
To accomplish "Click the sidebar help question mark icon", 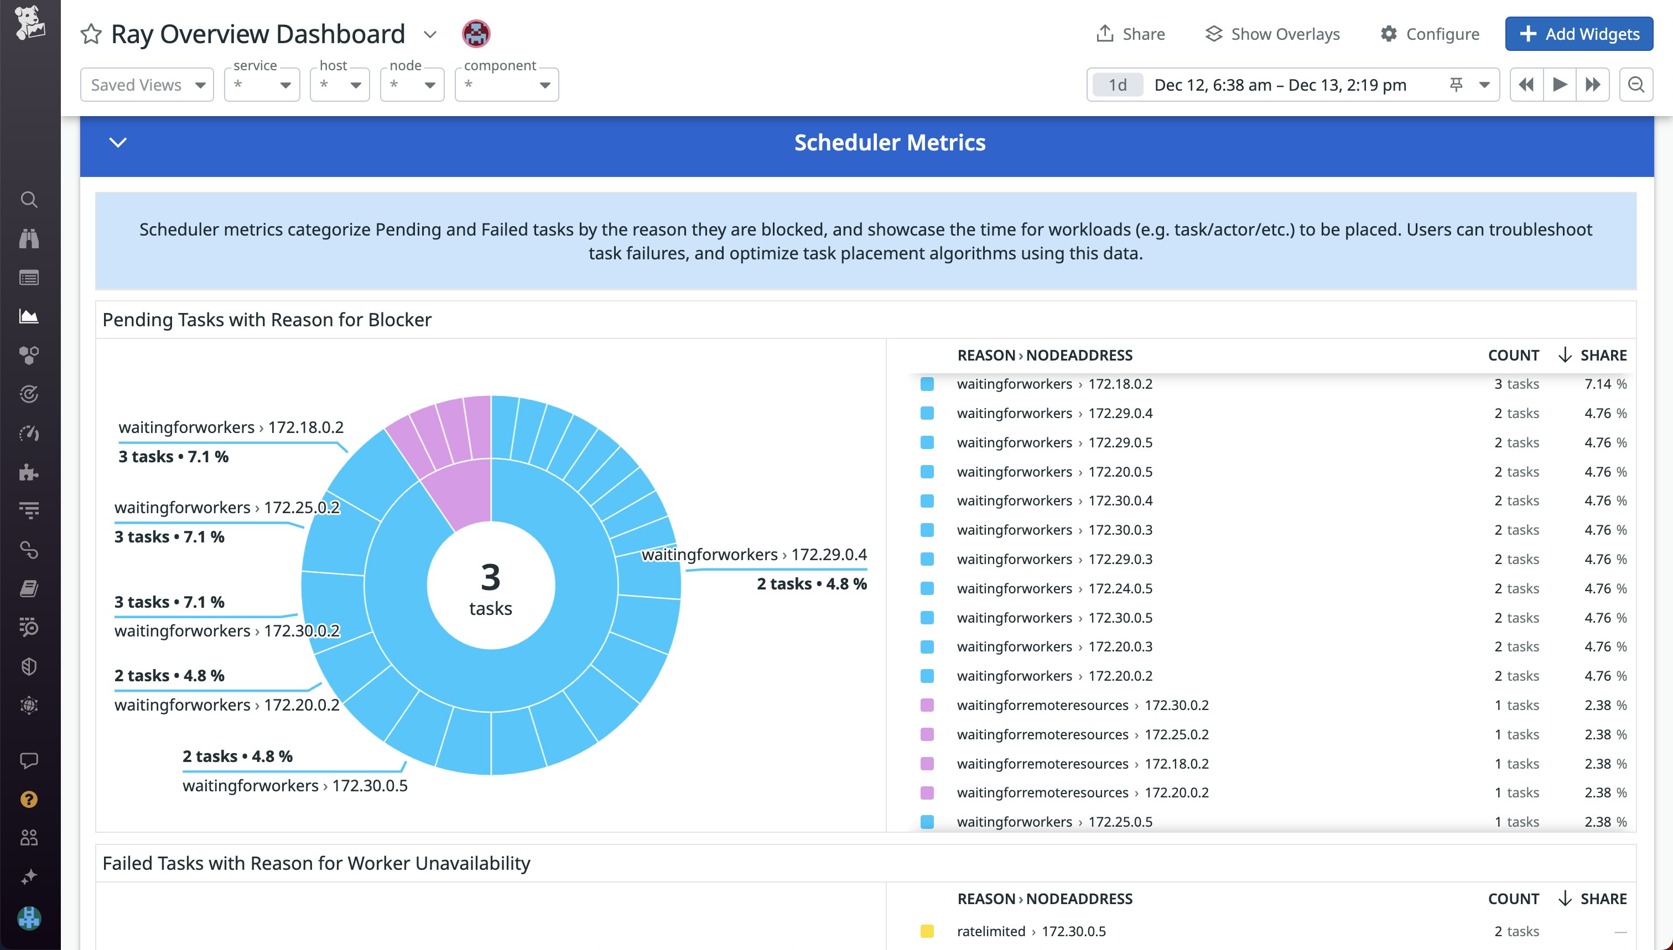I will point(29,799).
